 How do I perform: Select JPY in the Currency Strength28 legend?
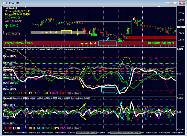(x=48, y=93)
